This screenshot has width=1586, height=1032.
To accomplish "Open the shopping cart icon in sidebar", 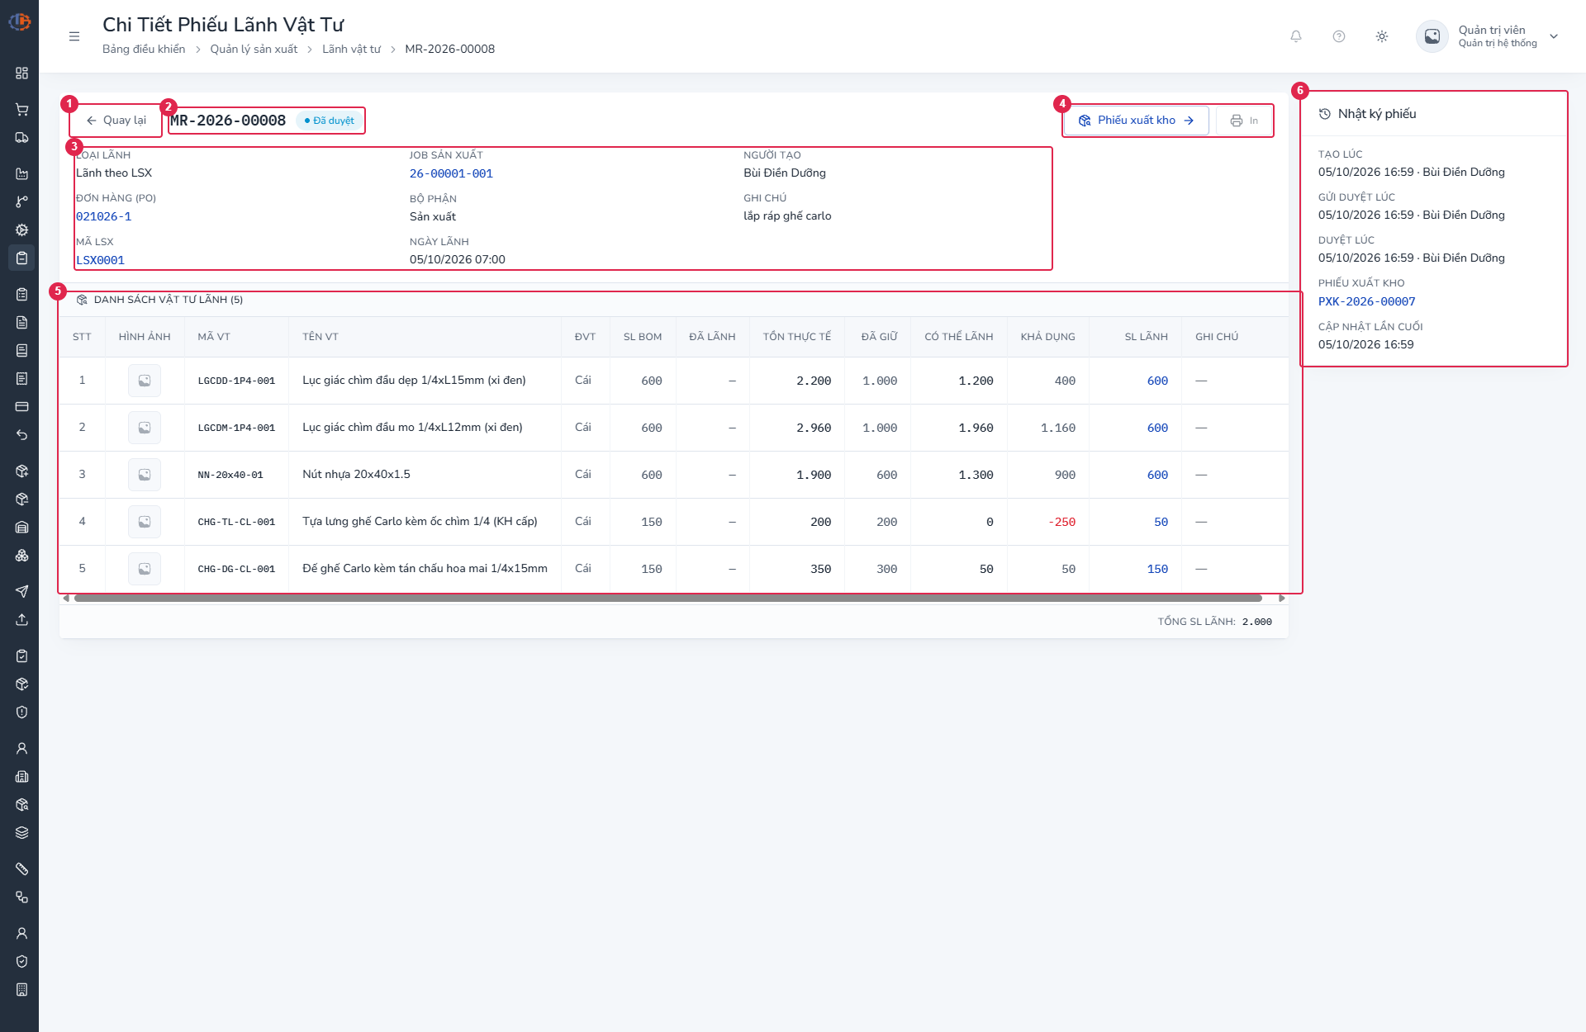I will point(22,110).
